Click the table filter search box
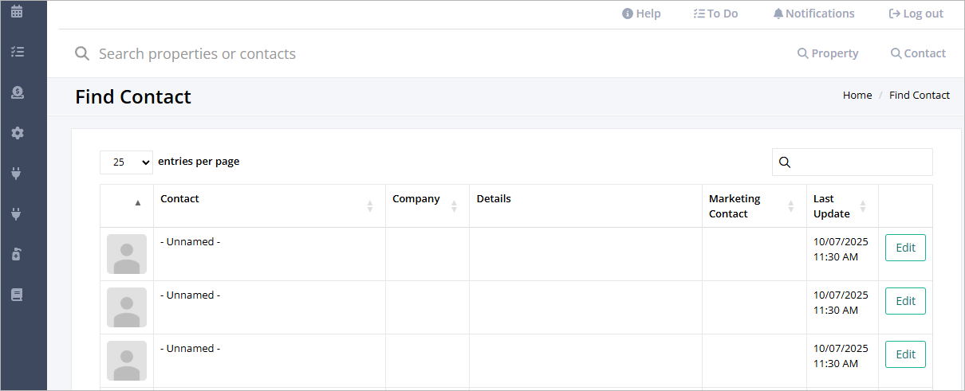This screenshot has height=391, width=965. coord(852,162)
